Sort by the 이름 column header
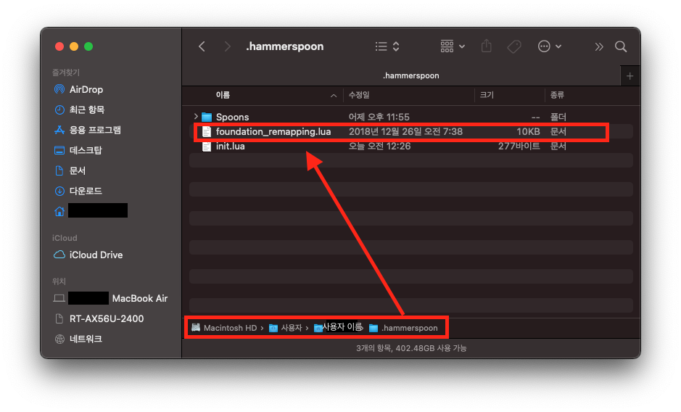 (223, 95)
